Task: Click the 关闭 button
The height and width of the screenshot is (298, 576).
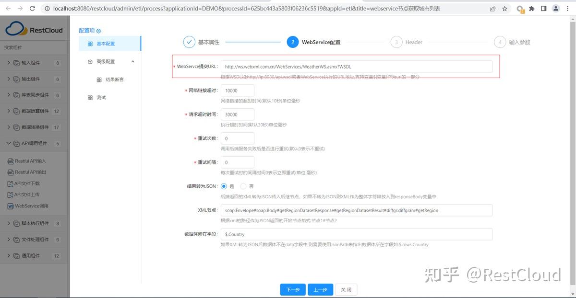Action: (x=346, y=289)
